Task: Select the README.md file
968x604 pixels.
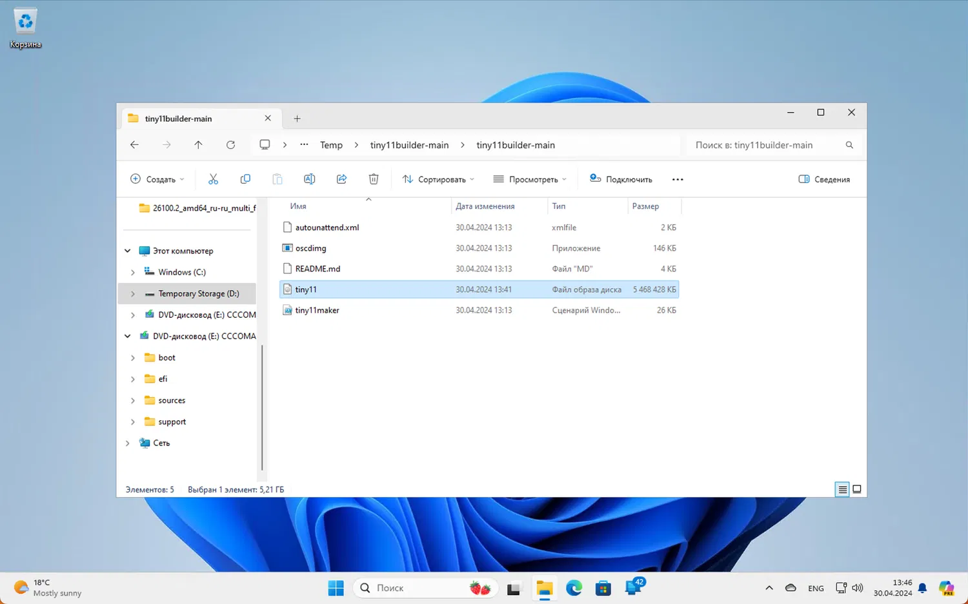Action: [x=479, y=269]
